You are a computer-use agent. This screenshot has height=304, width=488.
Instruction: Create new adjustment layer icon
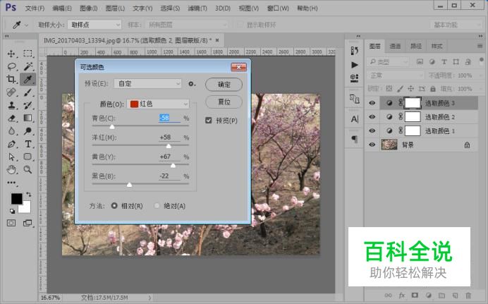(429, 296)
